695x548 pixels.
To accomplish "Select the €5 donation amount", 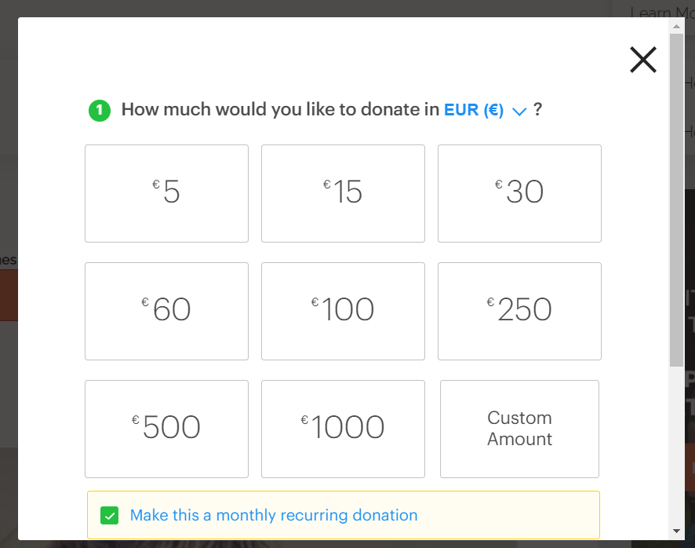I will point(166,193).
